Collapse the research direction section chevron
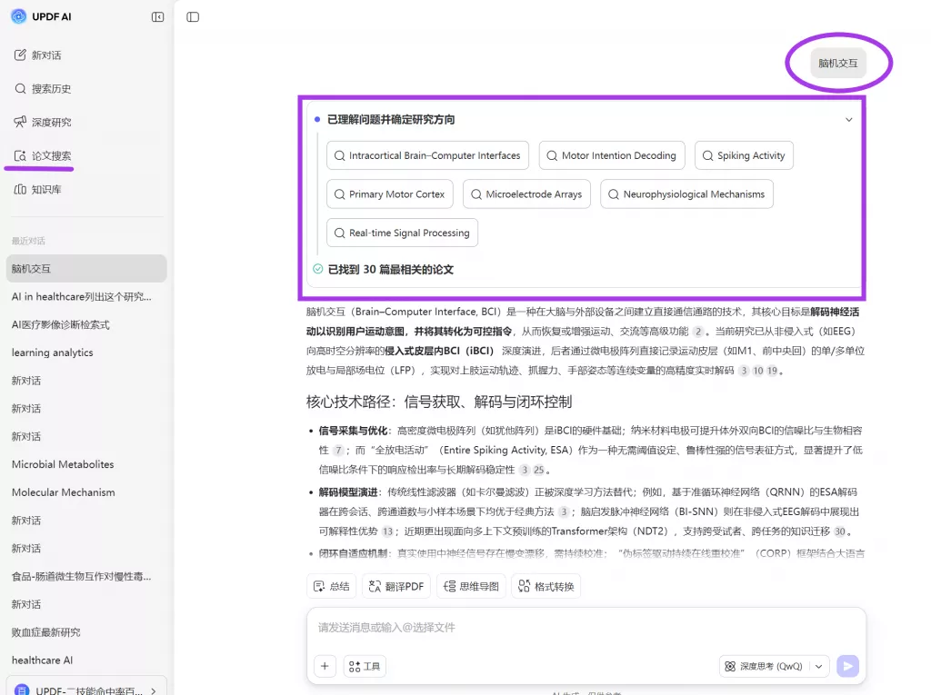 [x=848, y=119]
